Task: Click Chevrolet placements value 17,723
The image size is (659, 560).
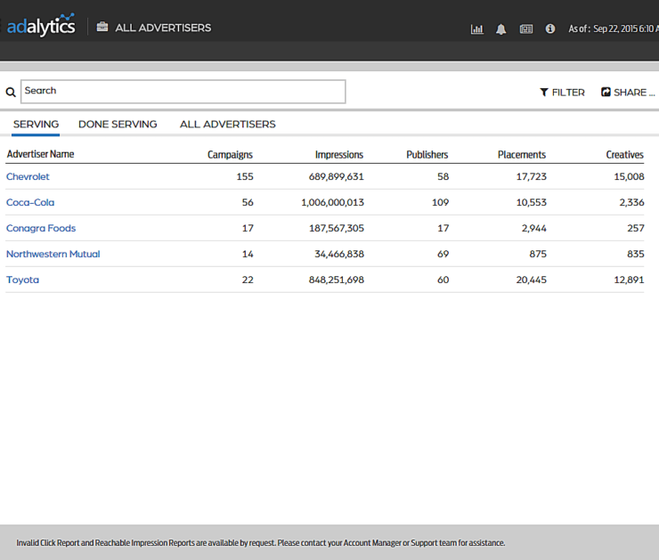Action: click(532, 176)
